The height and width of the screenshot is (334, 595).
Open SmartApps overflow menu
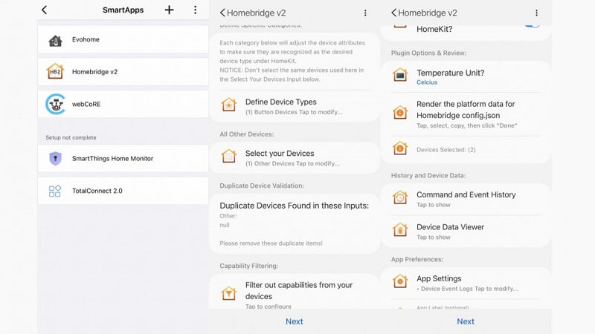196,10
